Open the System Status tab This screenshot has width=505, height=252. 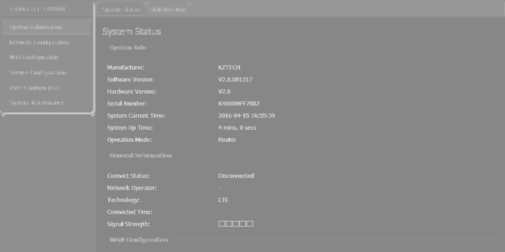tap(121, 9)
